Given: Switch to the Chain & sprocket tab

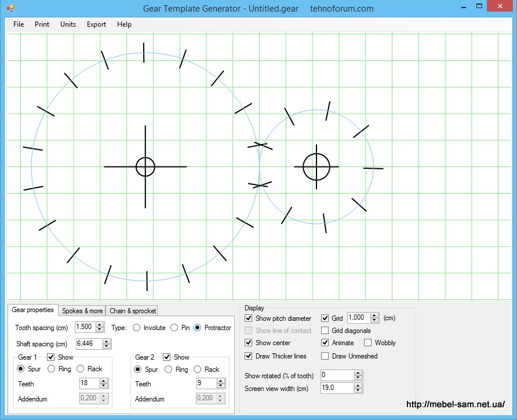Looking at the screenshot, I should click(133, 311).
